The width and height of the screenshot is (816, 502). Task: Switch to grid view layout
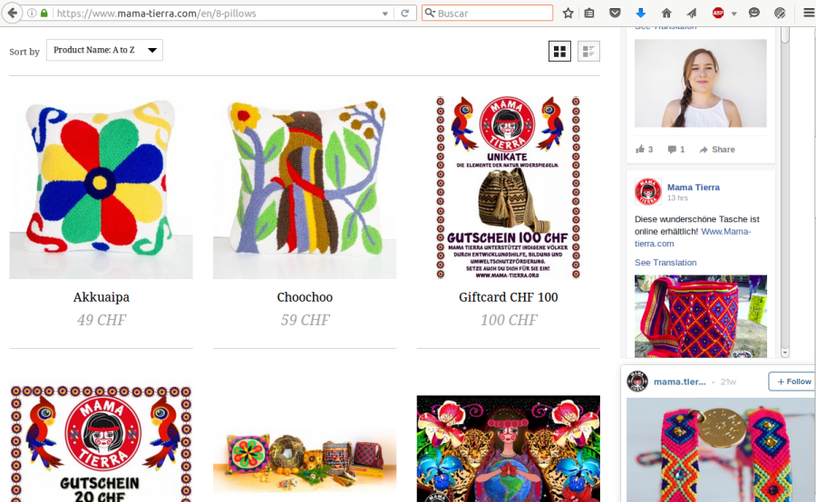click(559, 51)
